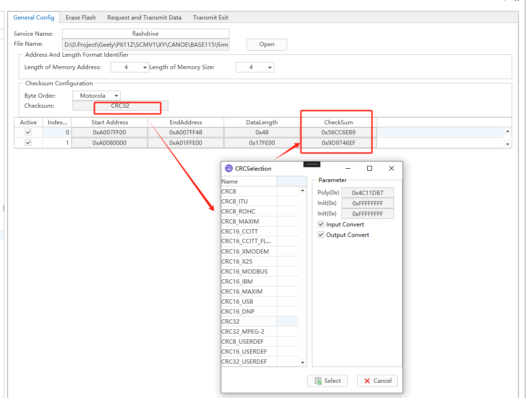526x398 pixels.
Task: Toggle Active checkbox for index 1 row
Action: click(x=28, y=143)
